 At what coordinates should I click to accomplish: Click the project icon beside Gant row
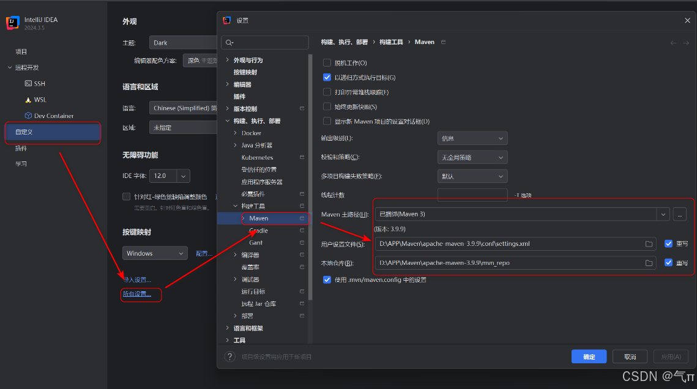pyautogui.click(x=302, y=242)
